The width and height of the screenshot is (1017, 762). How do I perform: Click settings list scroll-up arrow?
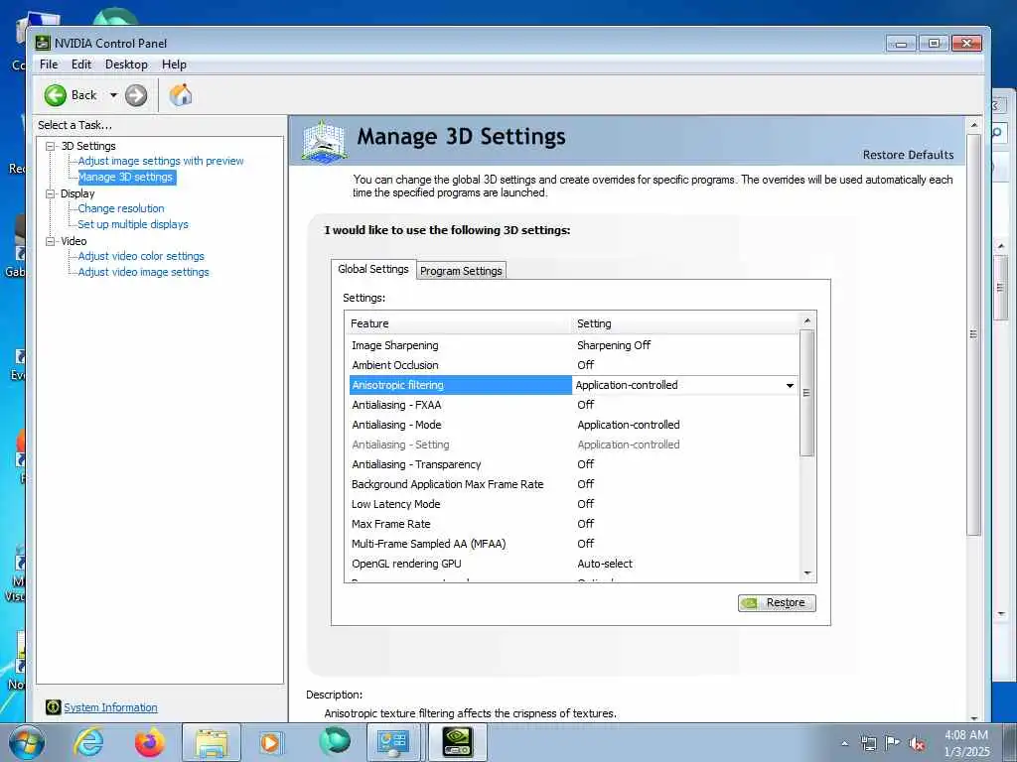pos(806,320)
